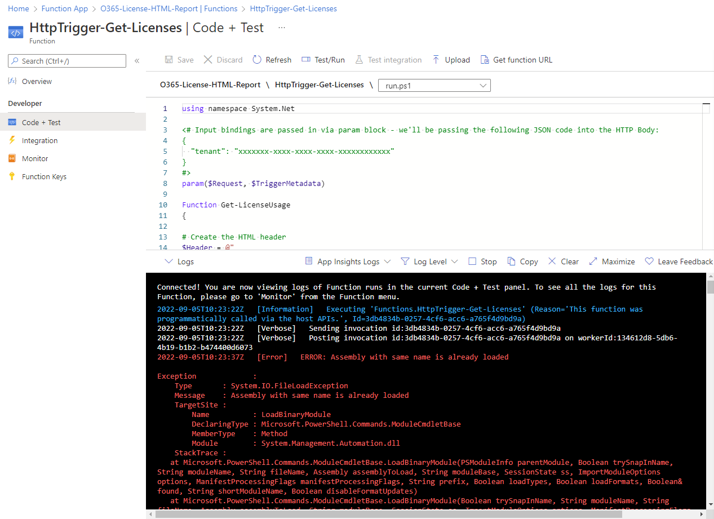Click the Developer section heading
The image size is (714, 519).
coord(25,103)
